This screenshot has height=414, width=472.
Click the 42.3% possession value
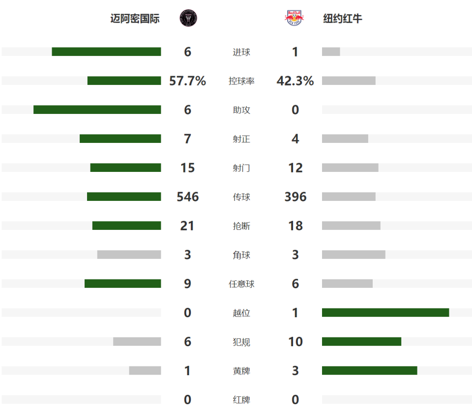[x=295, y=81]
